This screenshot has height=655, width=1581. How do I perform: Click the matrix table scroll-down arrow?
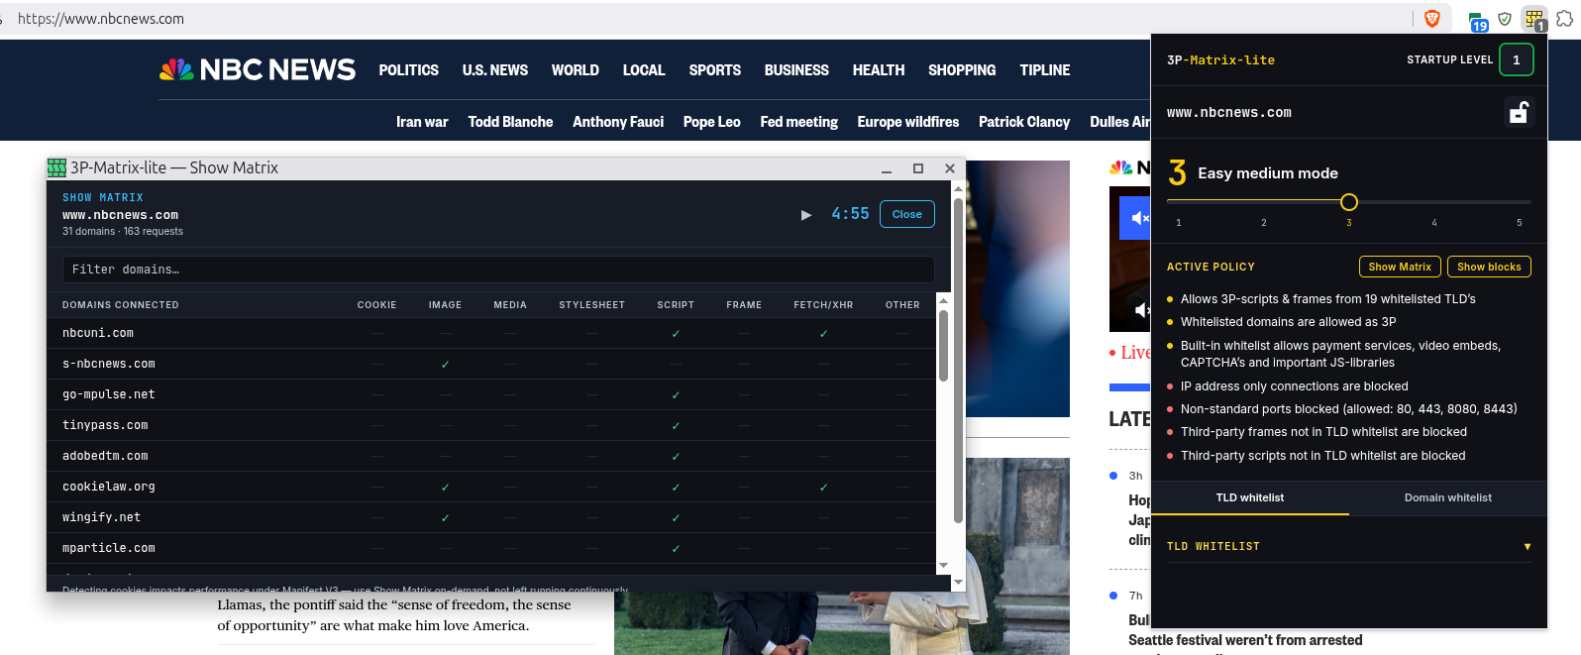pyautogui.click(x=943, y=566)
